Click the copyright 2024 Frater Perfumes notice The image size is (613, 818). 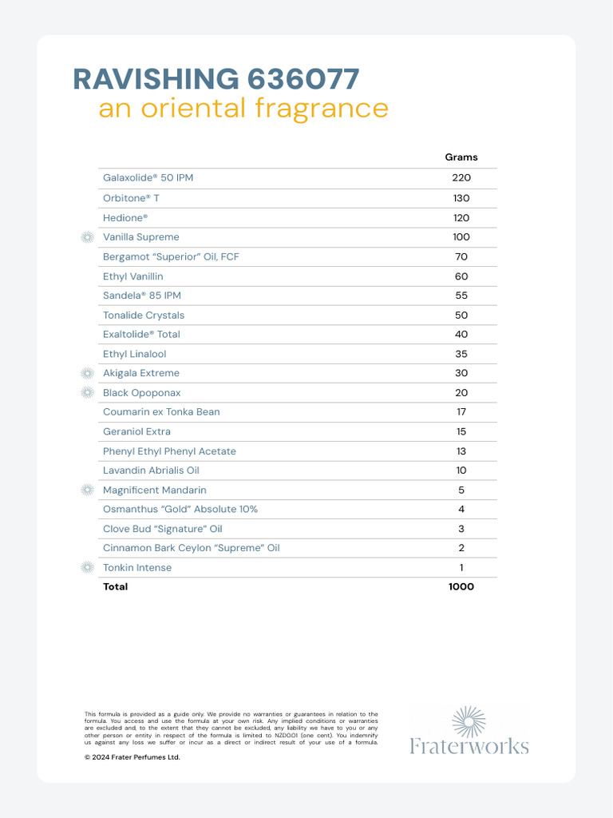point(132,757)
